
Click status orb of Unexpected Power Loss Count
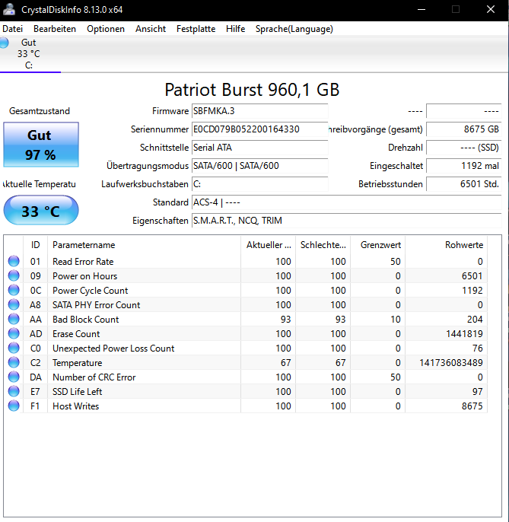tap(14, 349)
